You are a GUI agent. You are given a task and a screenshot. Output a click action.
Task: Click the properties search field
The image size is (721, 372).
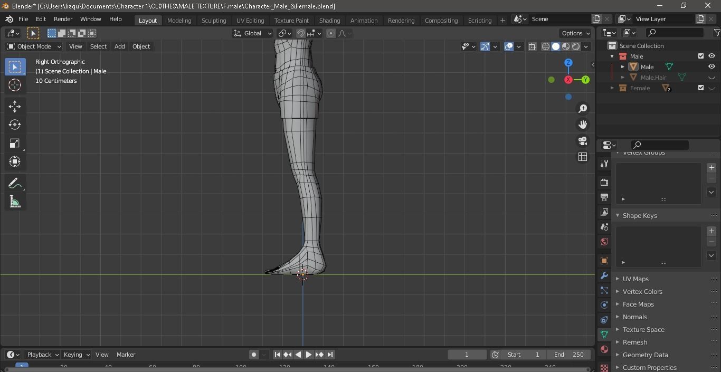click(x=660, y=145)
